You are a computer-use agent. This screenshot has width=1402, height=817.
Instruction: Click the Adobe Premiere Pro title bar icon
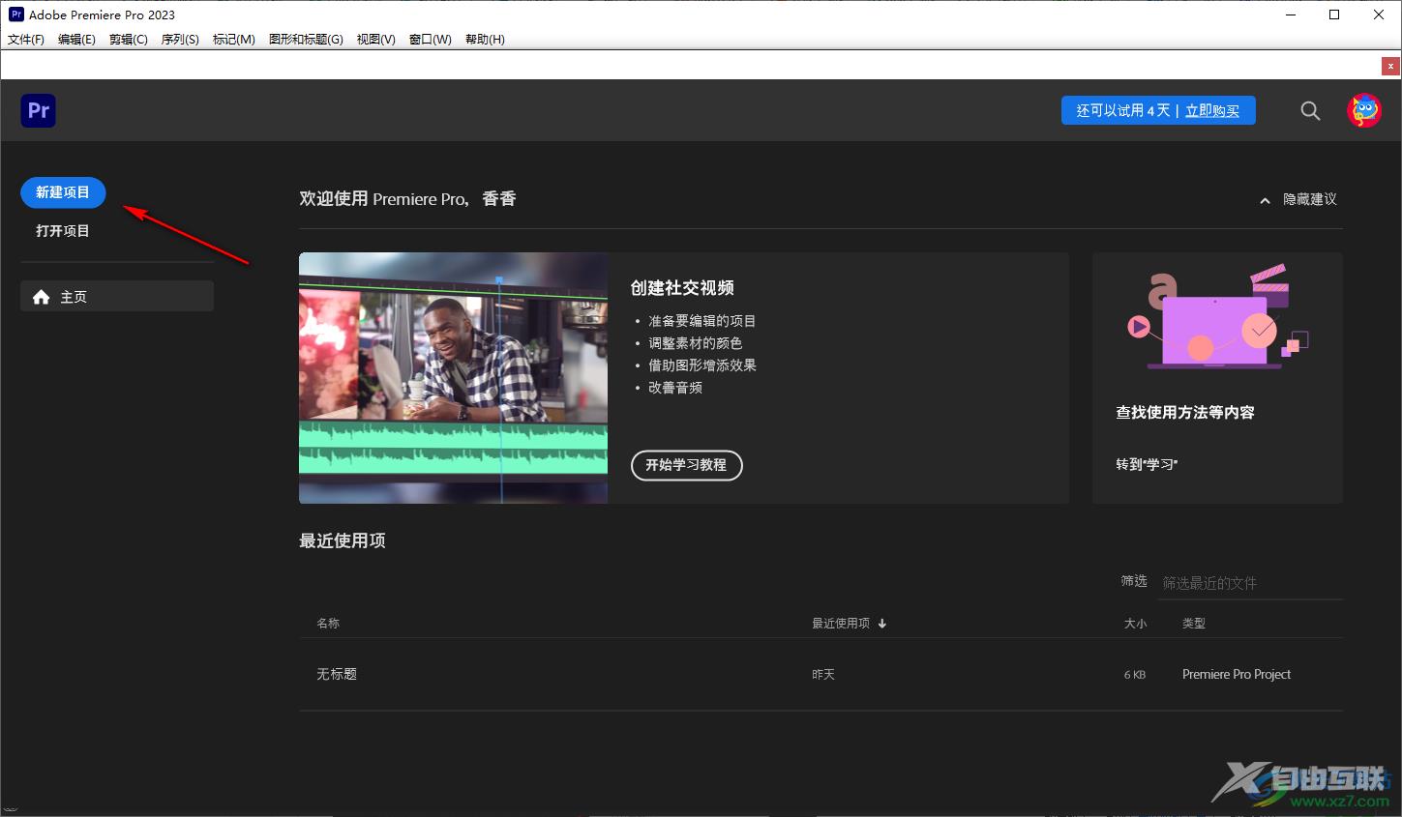16,15
